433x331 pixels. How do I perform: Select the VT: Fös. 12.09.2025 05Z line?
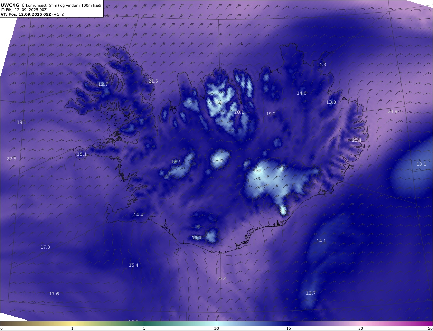(32, 14)
